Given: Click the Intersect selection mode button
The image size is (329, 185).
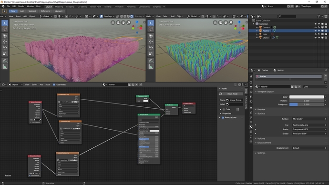Looking at the screenshot, I should pyautogui.click(x=59, y=11).
